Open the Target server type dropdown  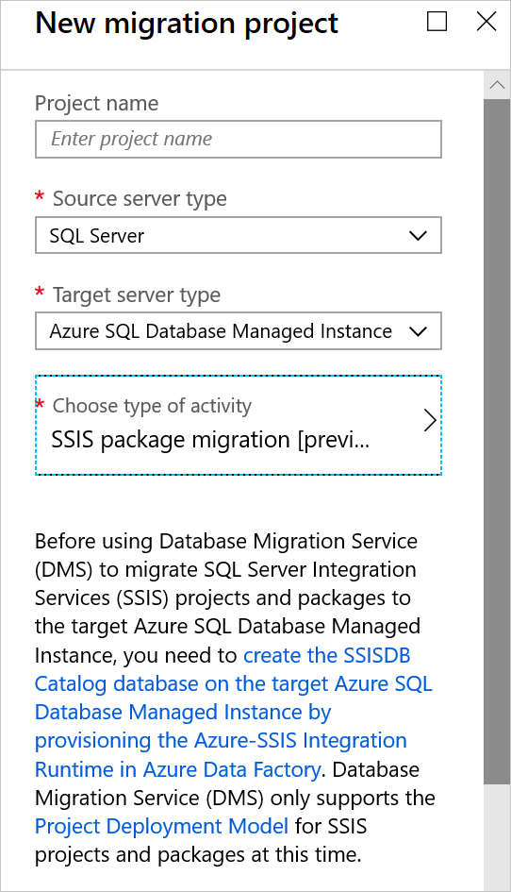point(239,330)
